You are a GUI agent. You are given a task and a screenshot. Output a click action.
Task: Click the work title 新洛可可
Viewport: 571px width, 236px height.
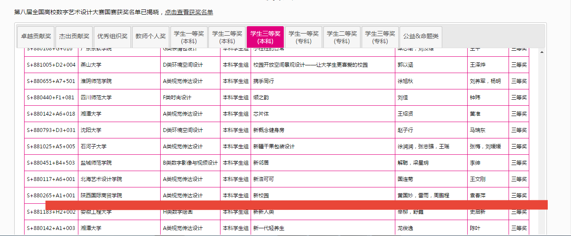[x=264, y=179]
